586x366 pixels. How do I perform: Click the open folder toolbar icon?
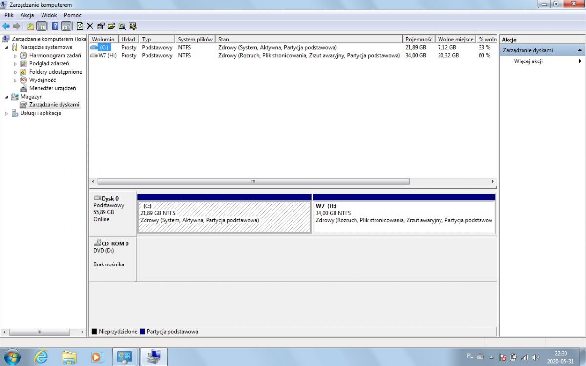click(x=111, y=26)
